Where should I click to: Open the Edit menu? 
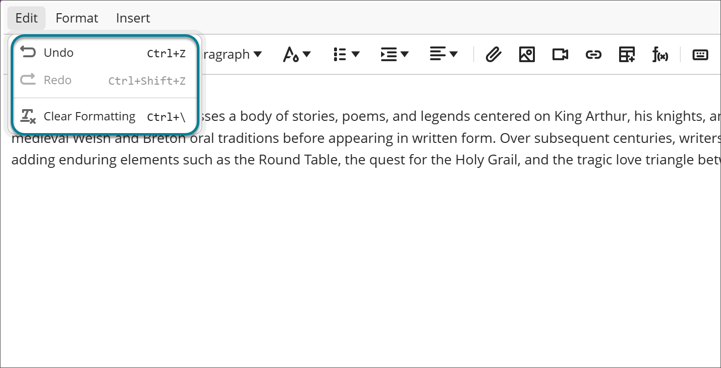(x=26, y=18)
